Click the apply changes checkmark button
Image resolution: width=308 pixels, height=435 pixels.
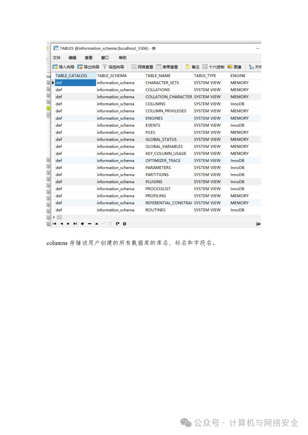coord(104,224)
